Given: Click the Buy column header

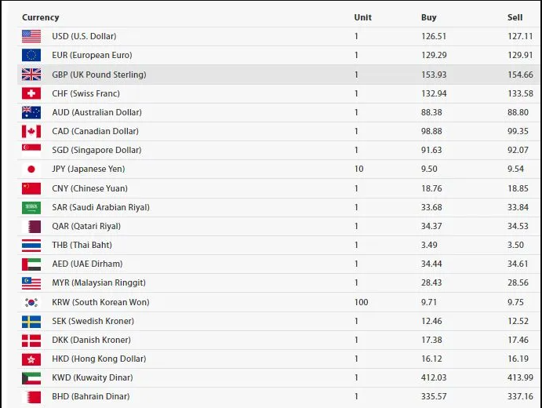Looking at the screenshot, I should [428, 17].
